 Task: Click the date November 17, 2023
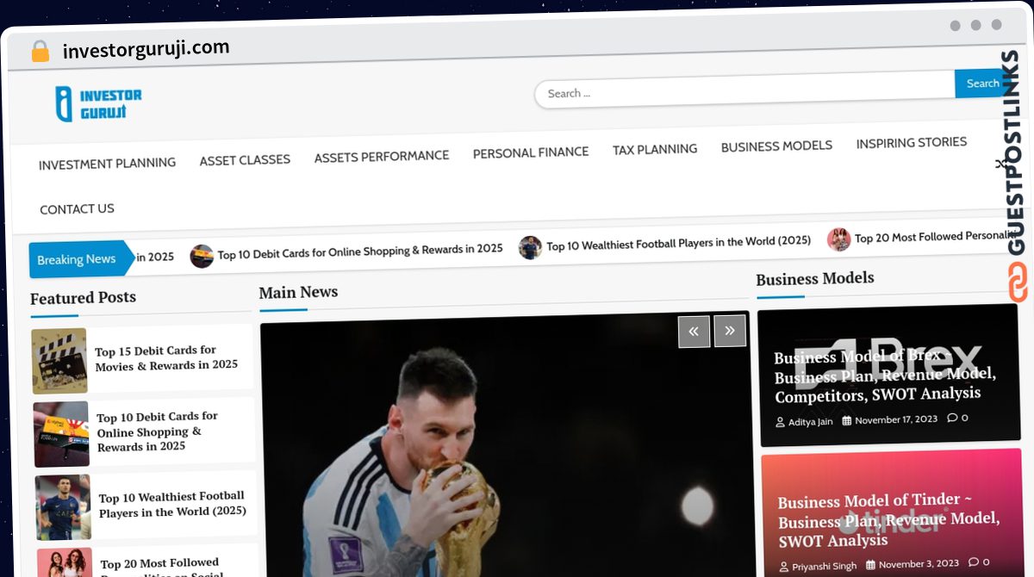(x=895, y=419)
